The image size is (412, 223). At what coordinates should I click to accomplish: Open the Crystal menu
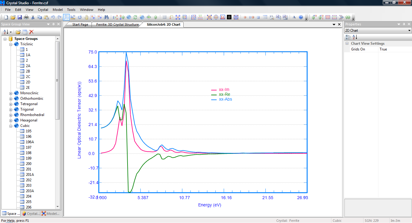[x=43, y=10]
